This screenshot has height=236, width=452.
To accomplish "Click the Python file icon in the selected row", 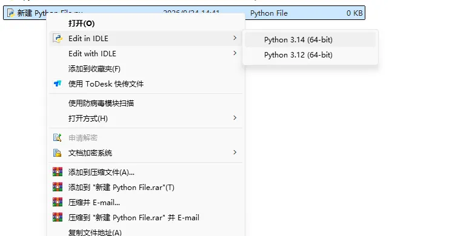I will tap(11, 13).
